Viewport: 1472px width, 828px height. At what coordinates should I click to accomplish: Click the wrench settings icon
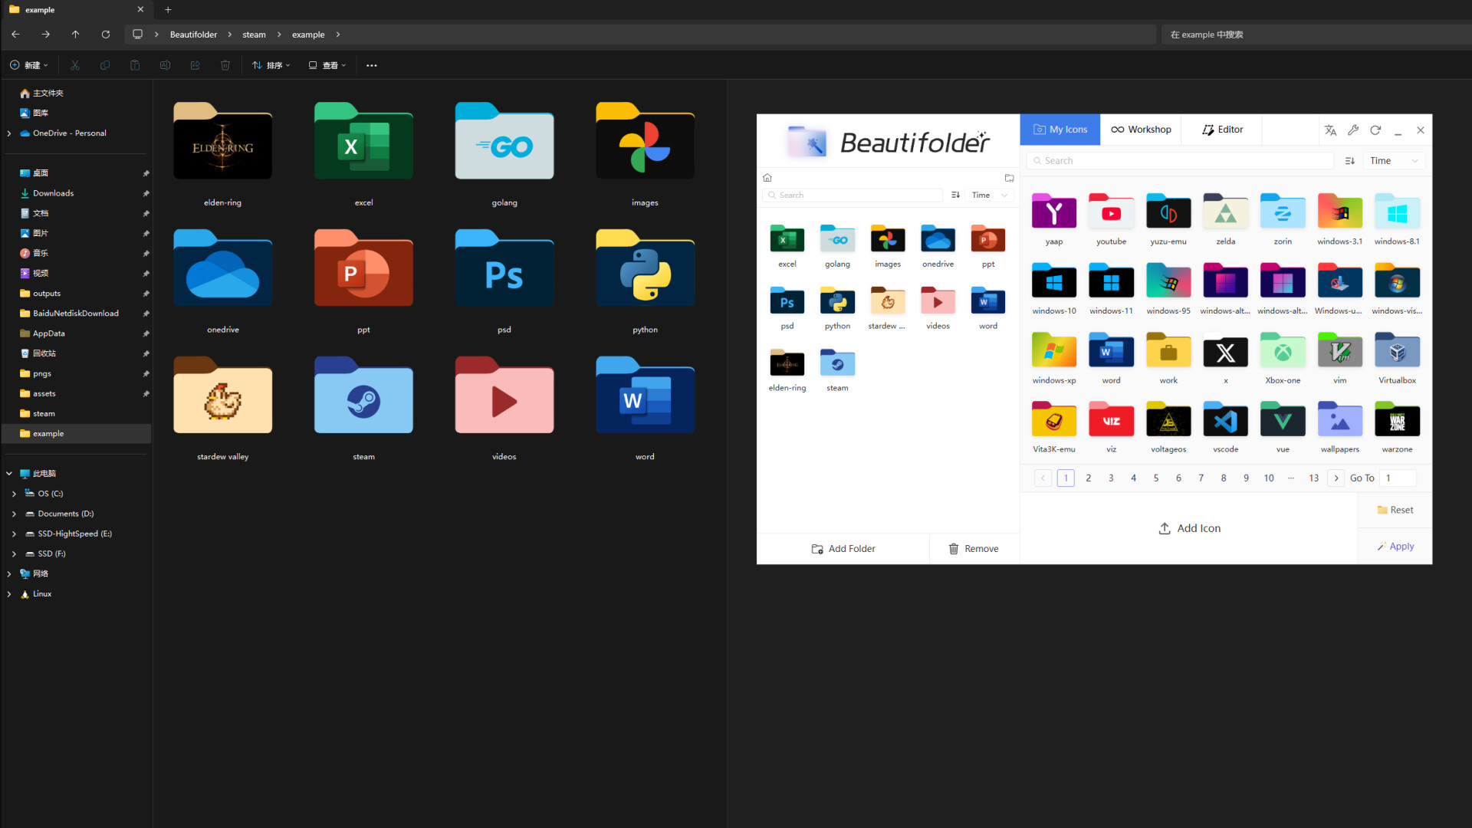pyautogui.click(x=1353, y=130)
